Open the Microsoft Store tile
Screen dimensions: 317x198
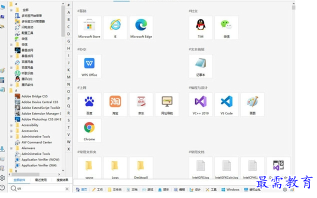pyautogui.click(x=89, y=28)
